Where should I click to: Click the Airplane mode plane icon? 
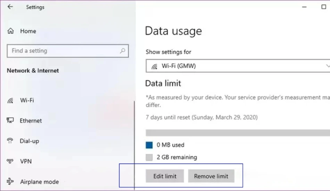pyautogui.click(x=10, y=181)
